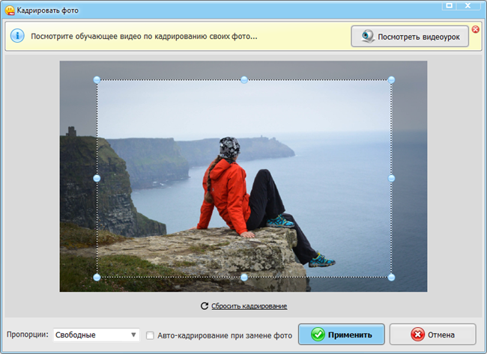Click the bottom-left crop handle

pyautogui.click(x=97, y=277)
